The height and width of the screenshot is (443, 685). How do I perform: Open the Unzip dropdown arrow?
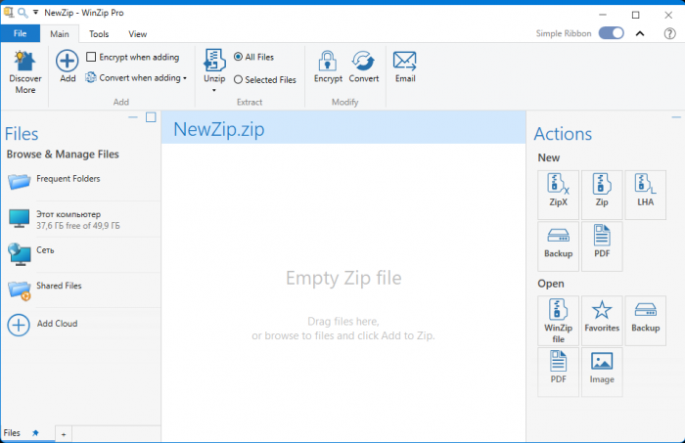(x=213, y=90)
